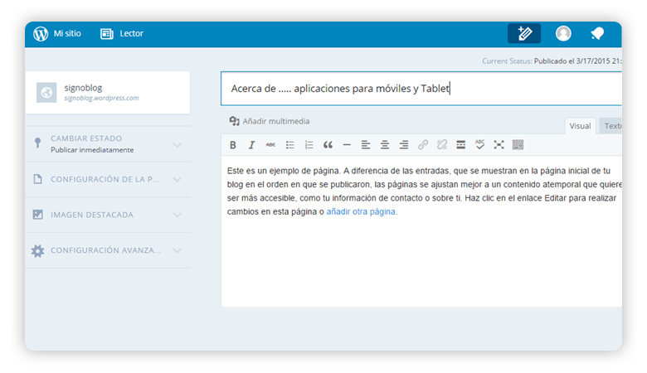Insert a numbered list

tap(309, 145)
